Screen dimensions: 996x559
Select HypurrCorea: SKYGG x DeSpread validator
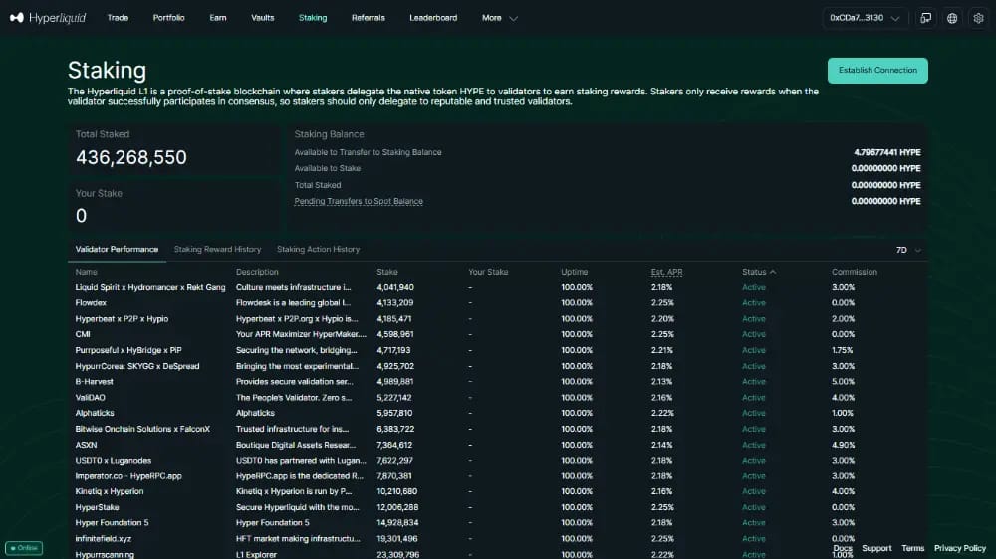click(137, 366)
